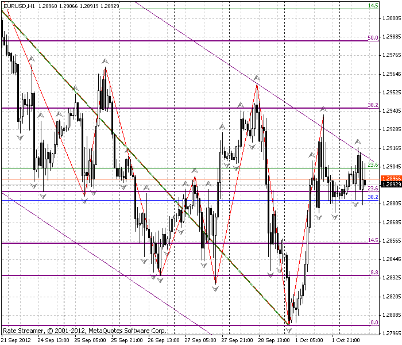The width and height of the screenshot is (402, 345).
Task: Click price axis value 1.28445
Action: [x=392, y=259]
